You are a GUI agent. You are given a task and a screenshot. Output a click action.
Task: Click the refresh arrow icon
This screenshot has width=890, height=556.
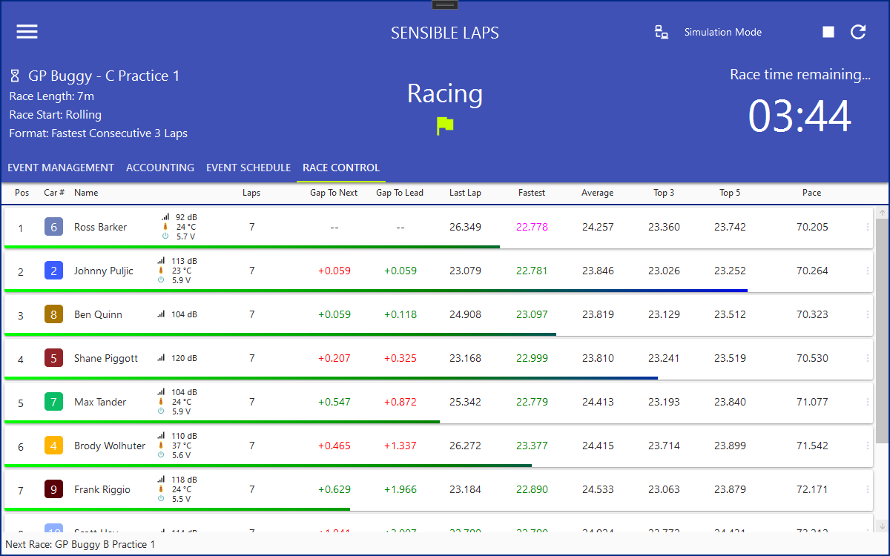click(x=858, y=32)
